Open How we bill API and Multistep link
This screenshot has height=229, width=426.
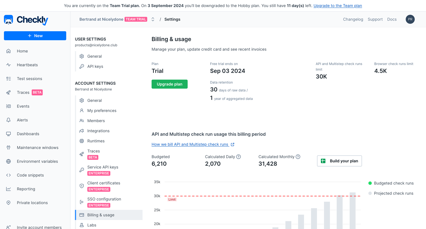pos(193,144)
